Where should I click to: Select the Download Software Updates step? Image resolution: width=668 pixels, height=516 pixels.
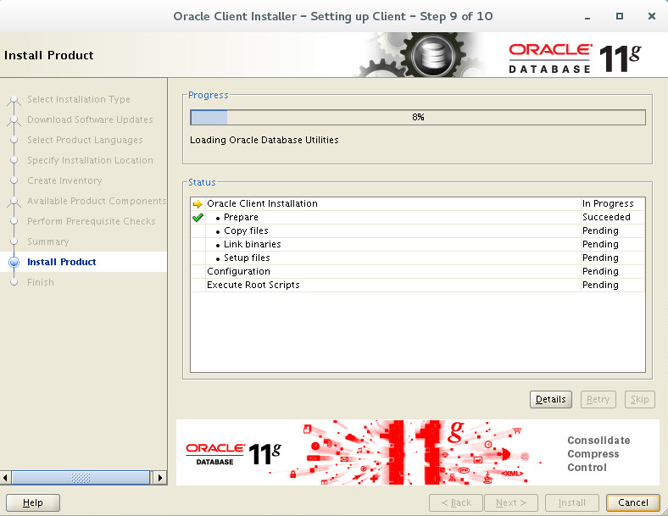(90, 119)
